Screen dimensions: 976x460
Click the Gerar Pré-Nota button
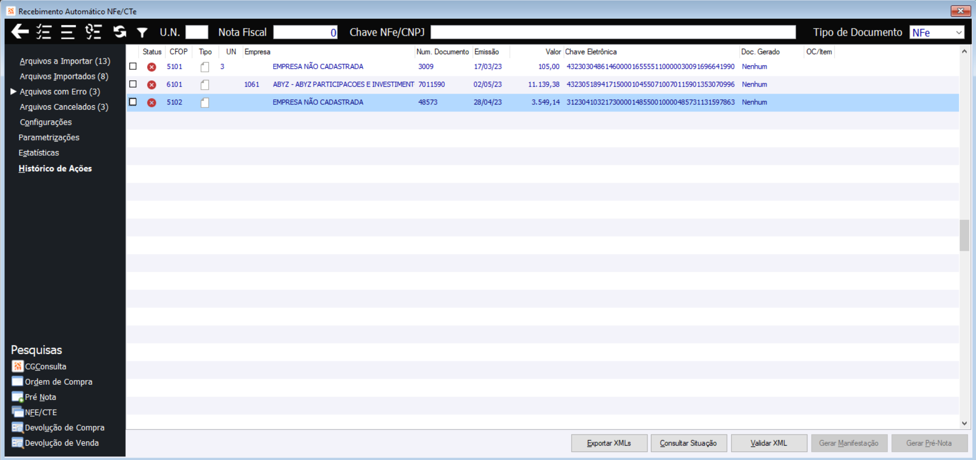click(x=929, y=443)
